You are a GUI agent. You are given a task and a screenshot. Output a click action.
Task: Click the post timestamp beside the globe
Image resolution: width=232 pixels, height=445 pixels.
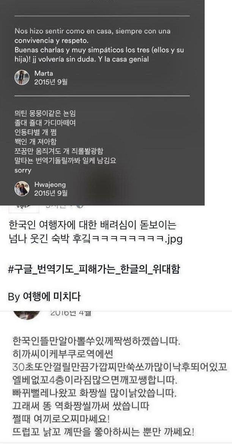(x=59, y=206)
